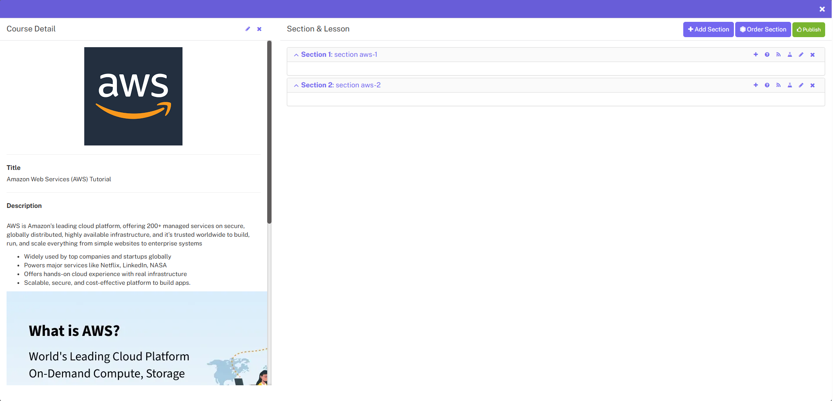Open the Order Section button
Screen dimensions: 833x401
click(x=763, y=30)
